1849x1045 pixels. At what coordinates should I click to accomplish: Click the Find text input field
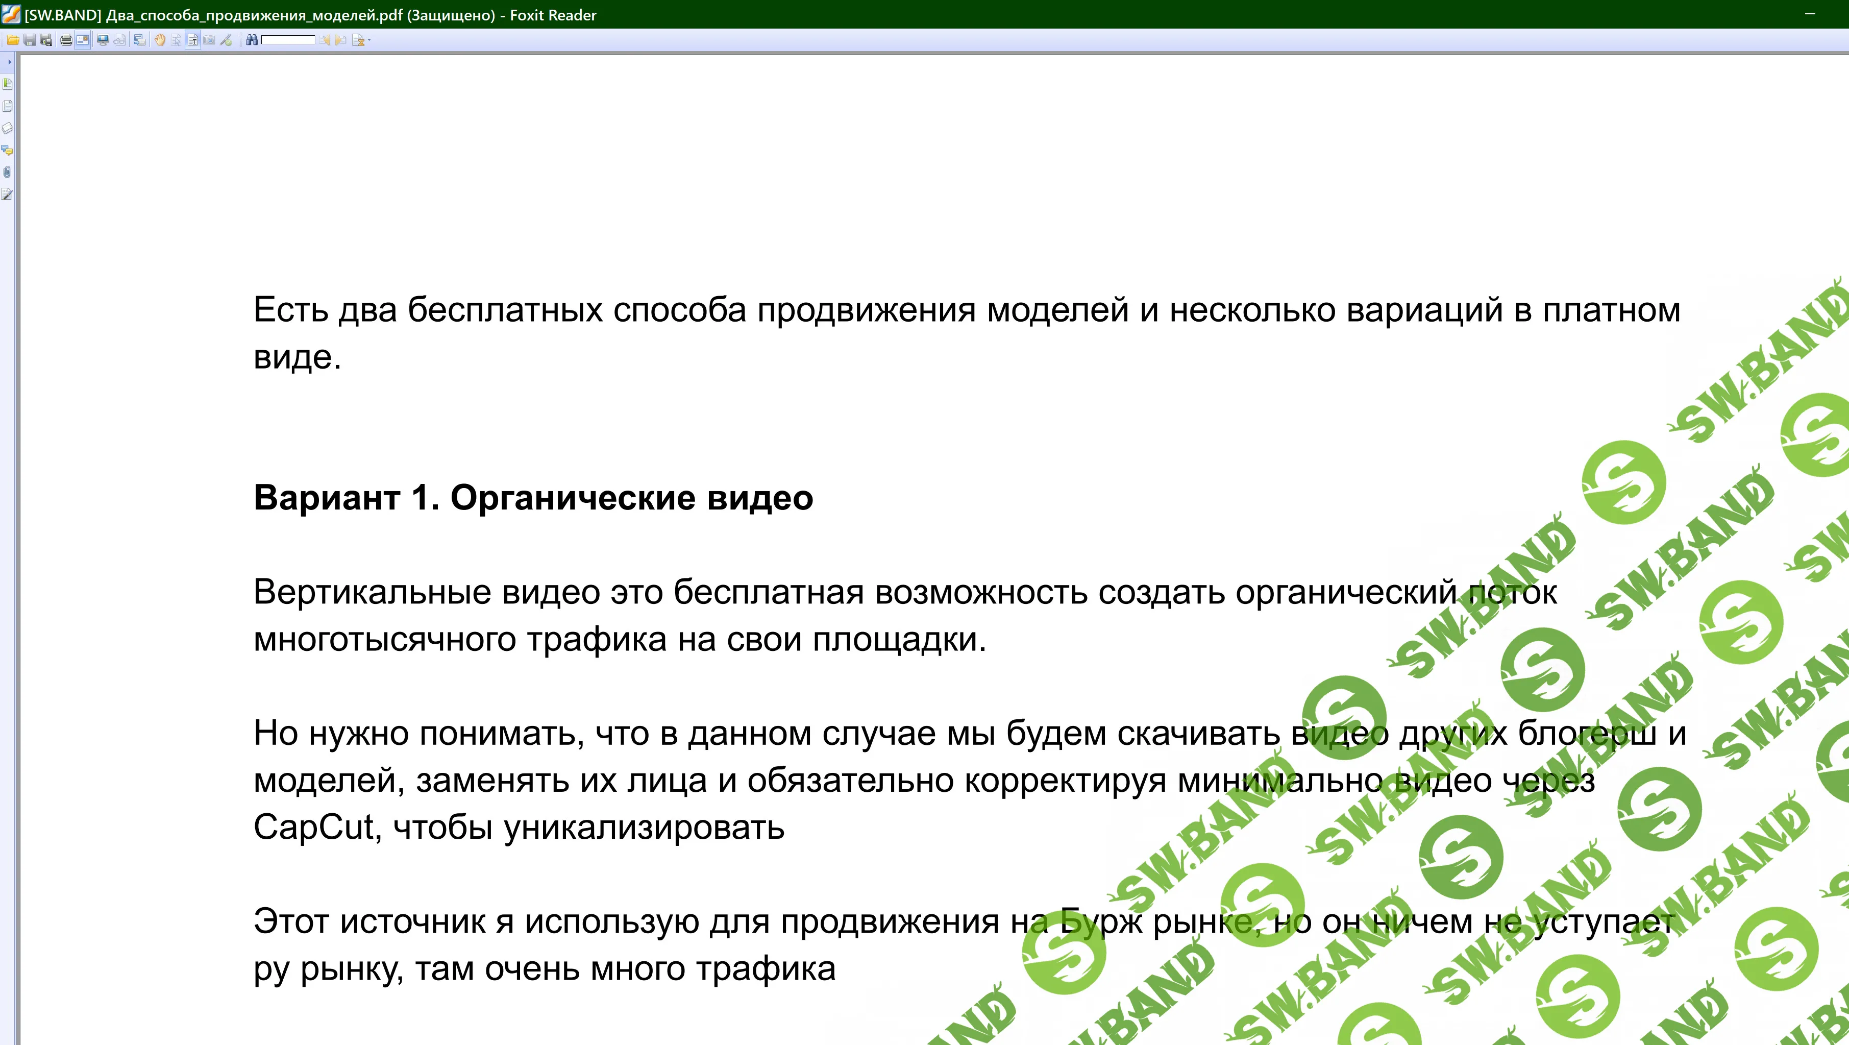[x=288, y=40]
